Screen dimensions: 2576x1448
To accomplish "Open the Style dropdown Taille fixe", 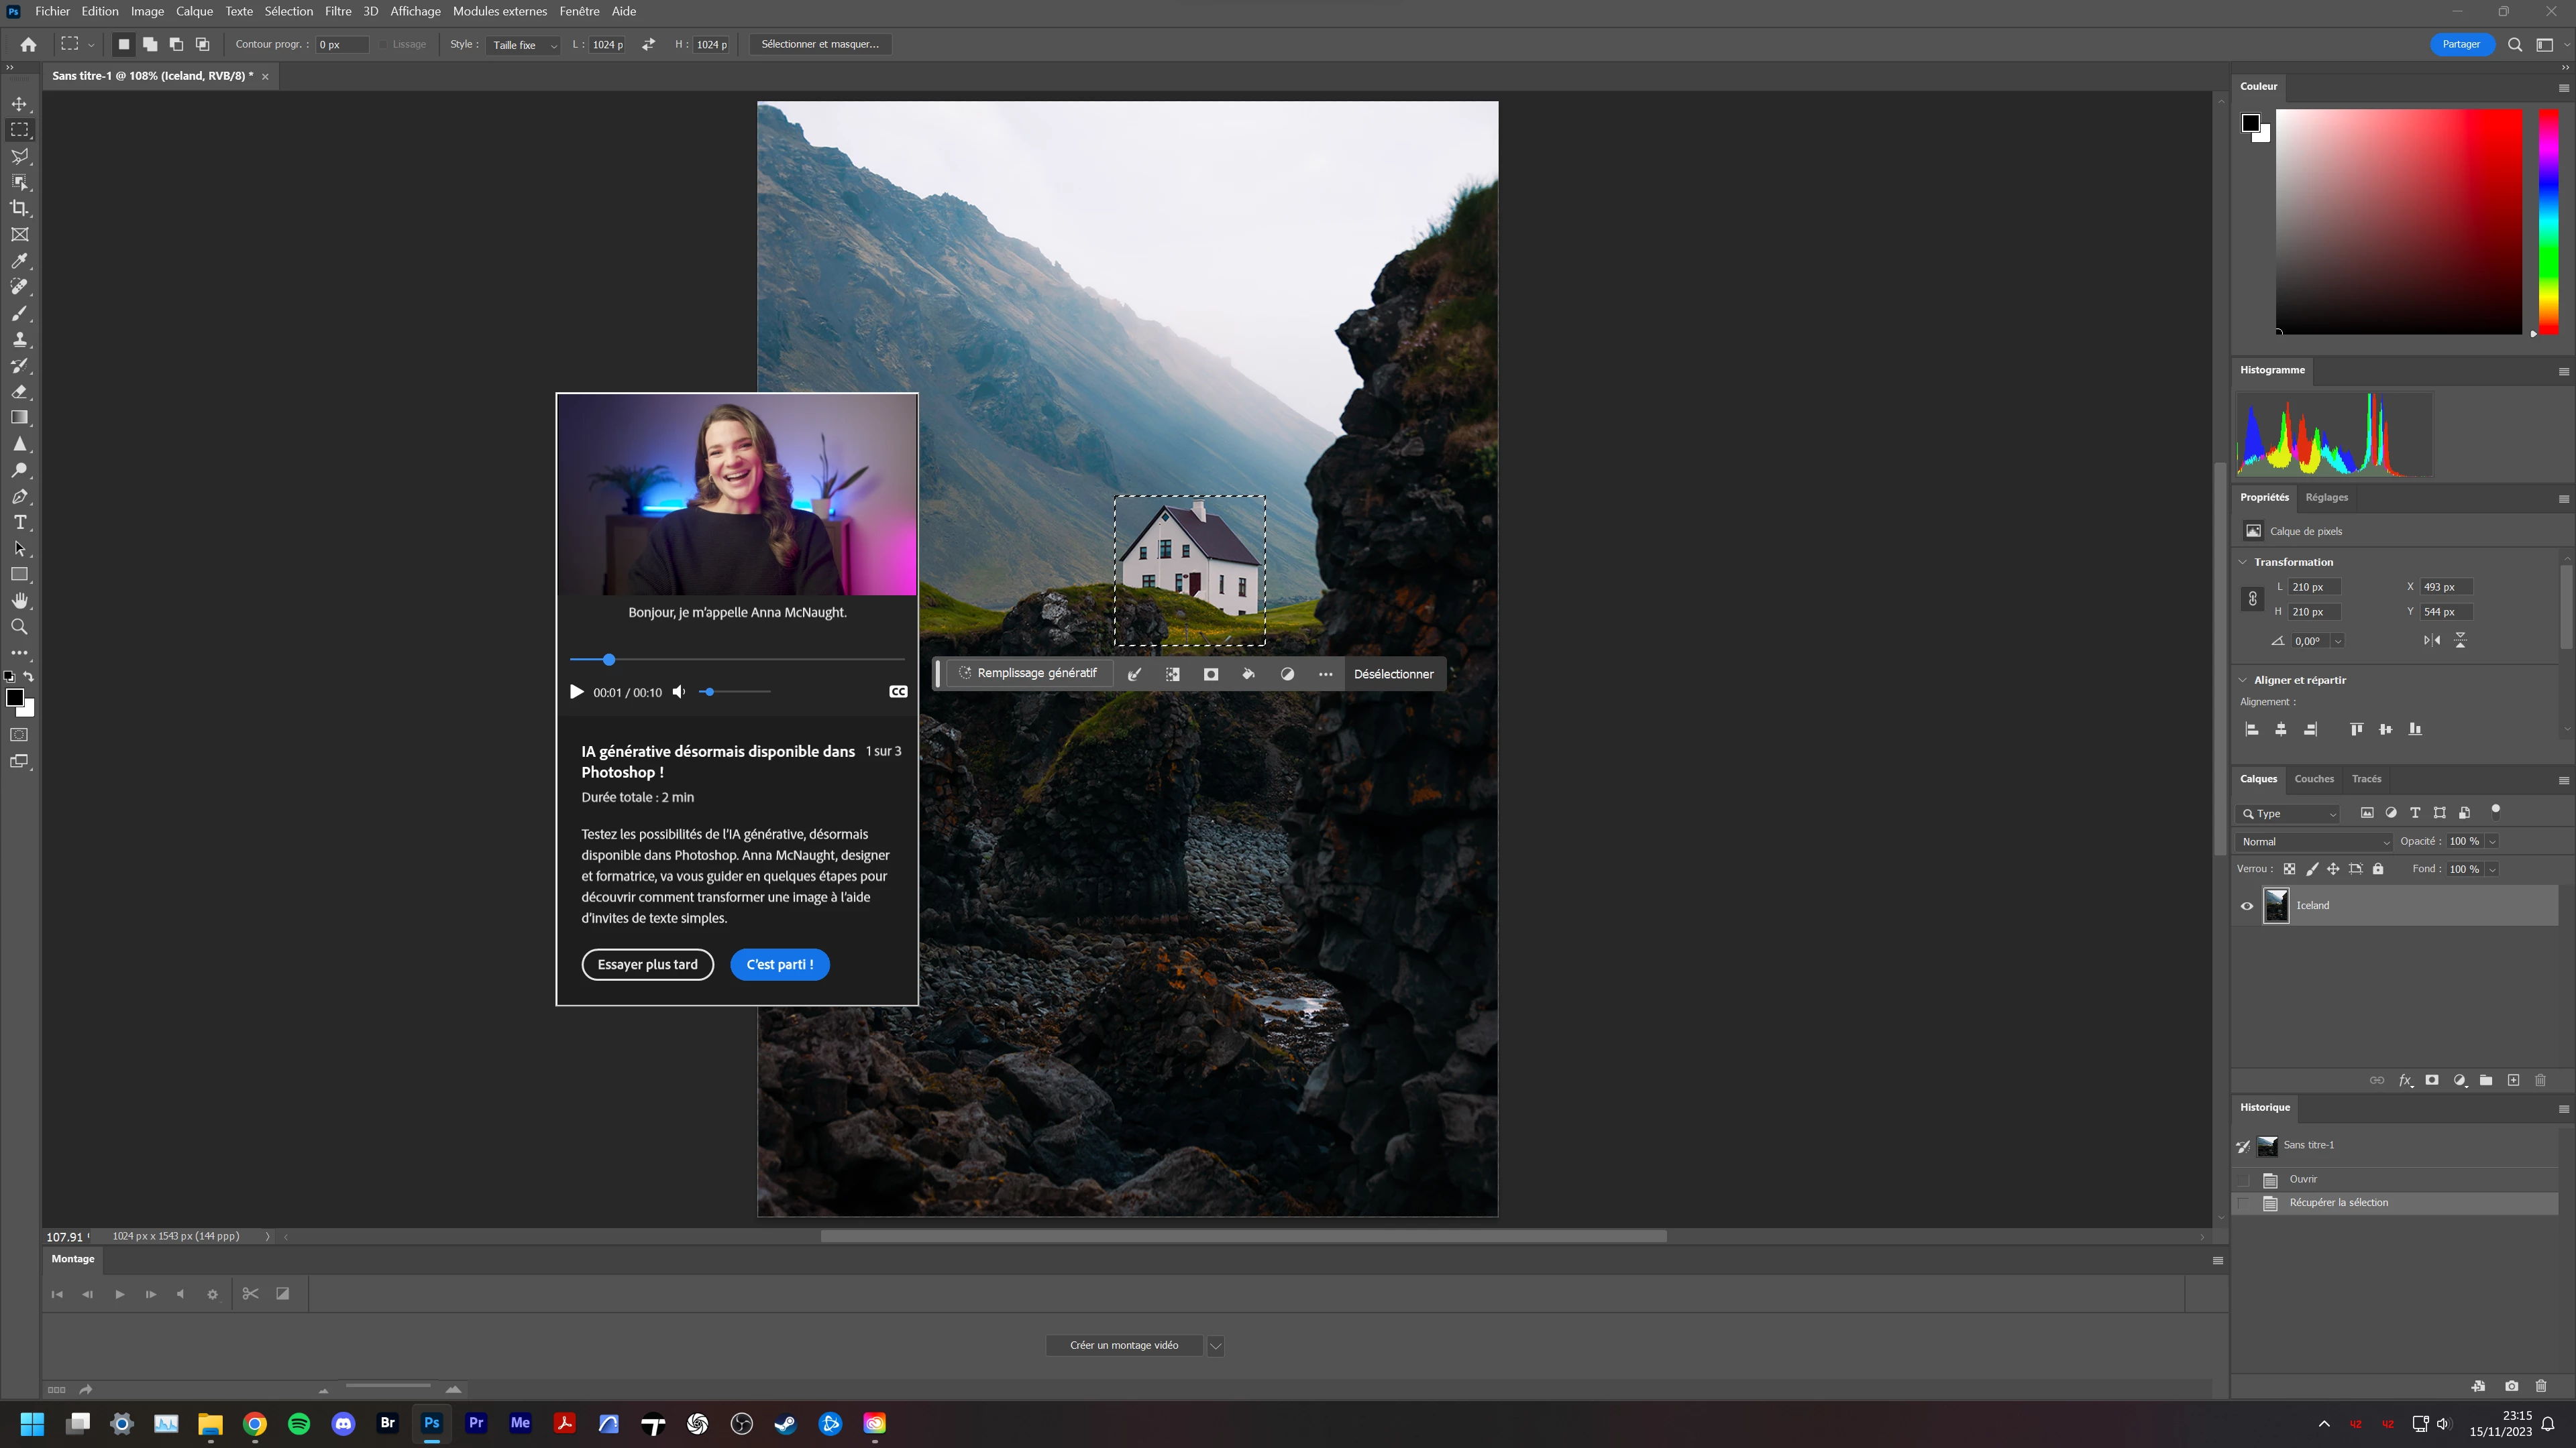I will [524, 45].
